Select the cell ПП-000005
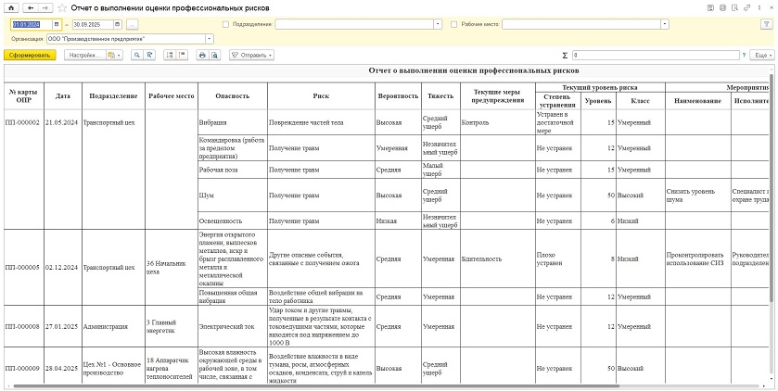 pyautogui.click(x=22, y=268)
